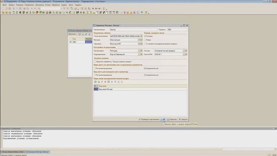Edit the selected menu type row (pencil icon)
The width and height of the screenshot is (277, 156).
tap(102, 82)
